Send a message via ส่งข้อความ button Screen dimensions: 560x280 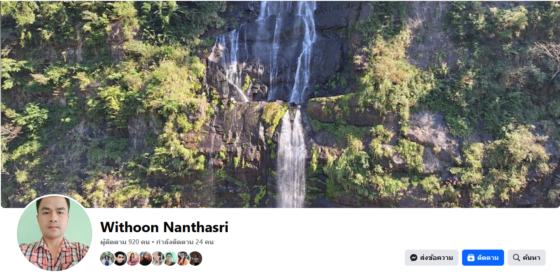point(432,258)
